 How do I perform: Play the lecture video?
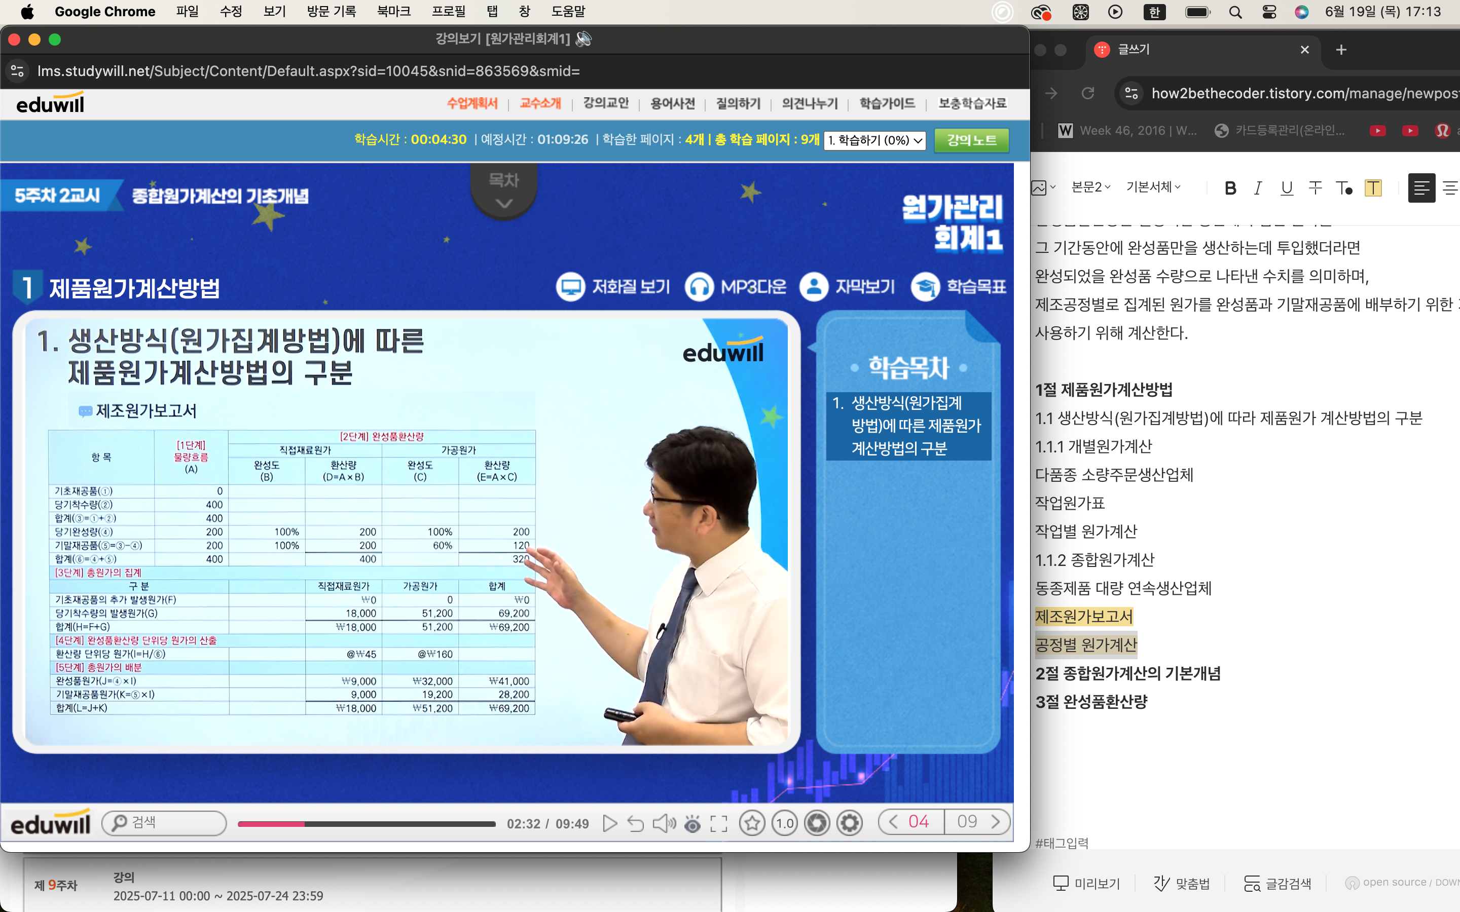[x=609, y=823]
